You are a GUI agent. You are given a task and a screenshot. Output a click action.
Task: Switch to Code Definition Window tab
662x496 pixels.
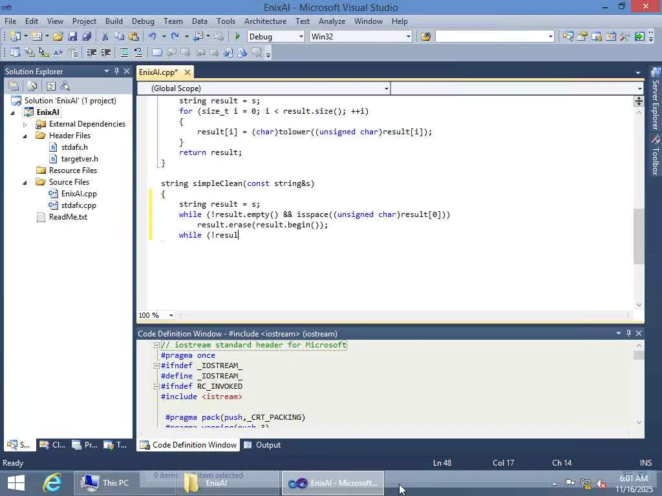point(188,445)
